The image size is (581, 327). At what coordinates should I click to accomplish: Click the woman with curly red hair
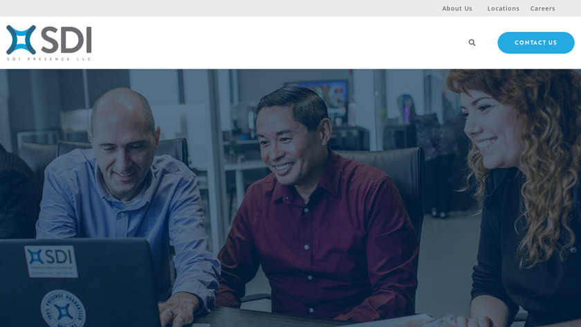click(519, 197)
